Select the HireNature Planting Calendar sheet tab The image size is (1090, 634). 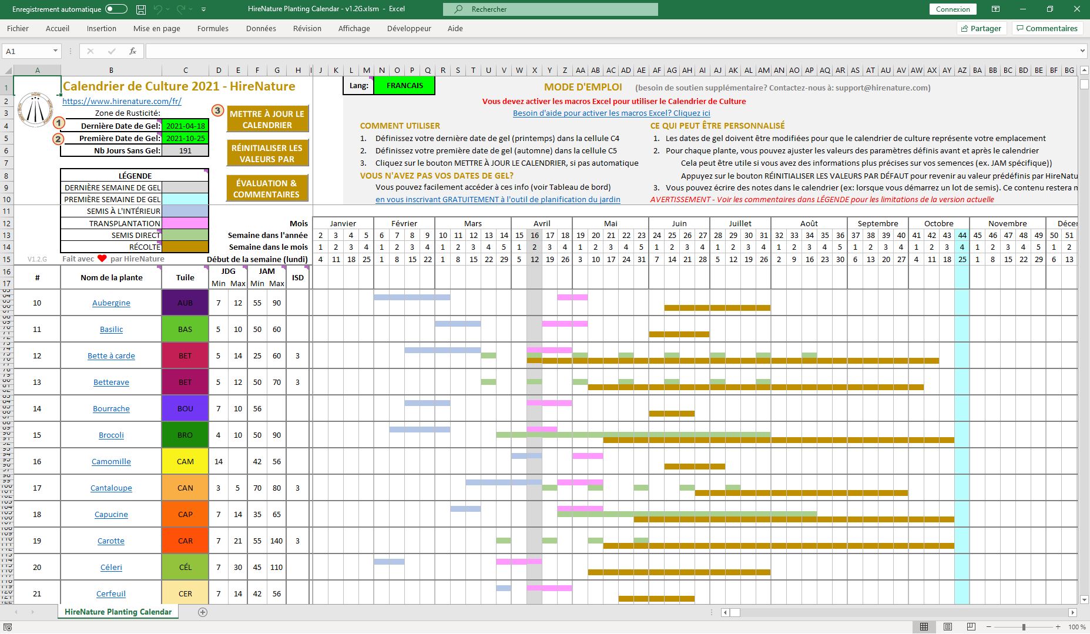pos(118,612)
